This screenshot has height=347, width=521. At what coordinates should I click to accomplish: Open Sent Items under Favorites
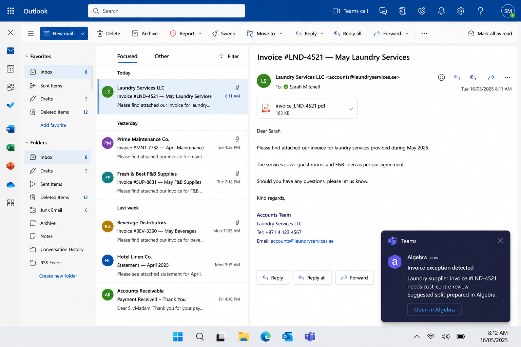click(58, 86)
